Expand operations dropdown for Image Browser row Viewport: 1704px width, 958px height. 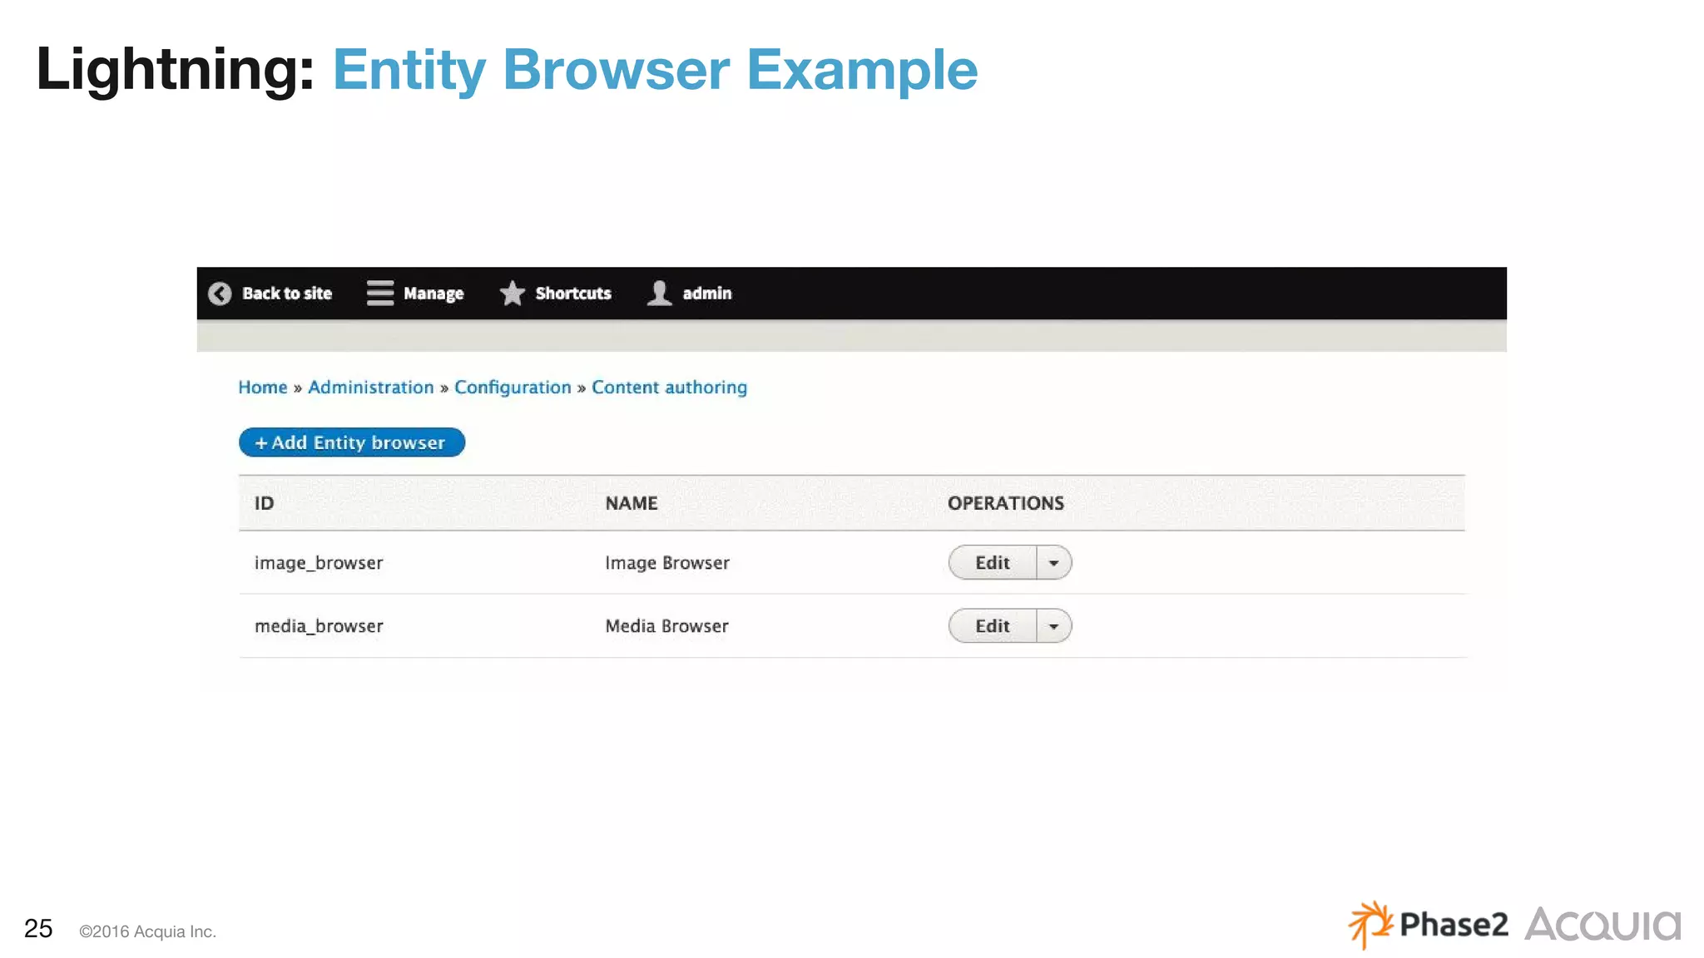pos(1054,563)
